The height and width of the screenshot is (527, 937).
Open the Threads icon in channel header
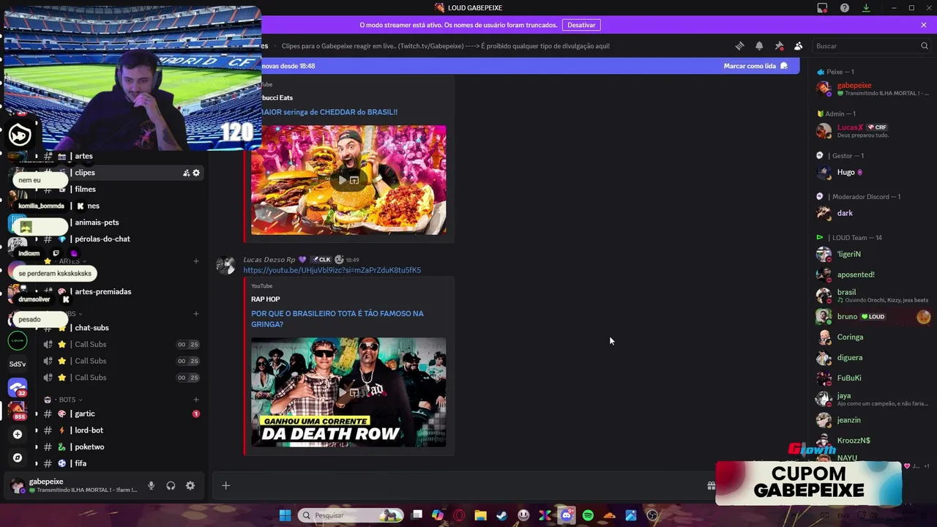tap(739, 45)
